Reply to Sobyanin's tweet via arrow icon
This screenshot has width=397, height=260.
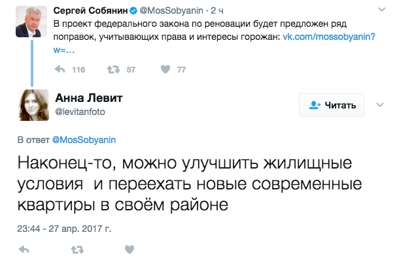[60, 69]
